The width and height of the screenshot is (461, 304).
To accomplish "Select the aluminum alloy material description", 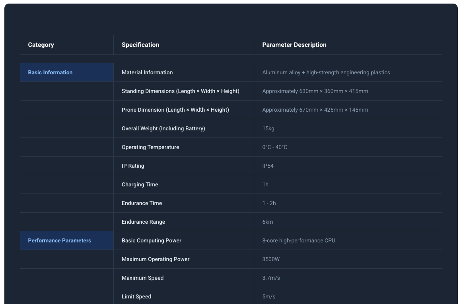I will [326, 72].
